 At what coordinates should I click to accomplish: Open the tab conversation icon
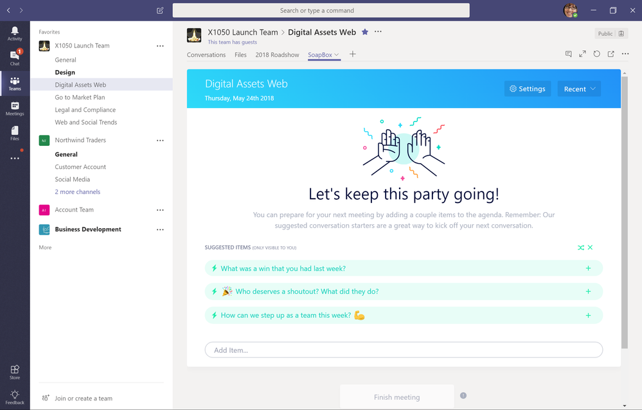(x=568, y=53)
